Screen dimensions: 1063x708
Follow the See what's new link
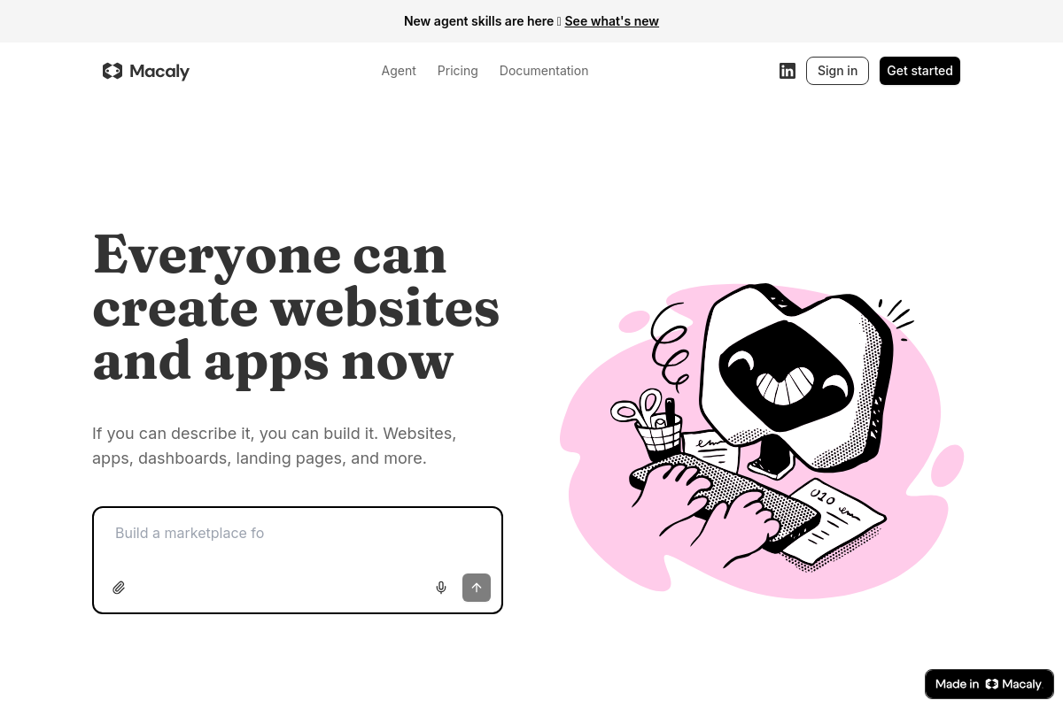click(x=611, y=21)
